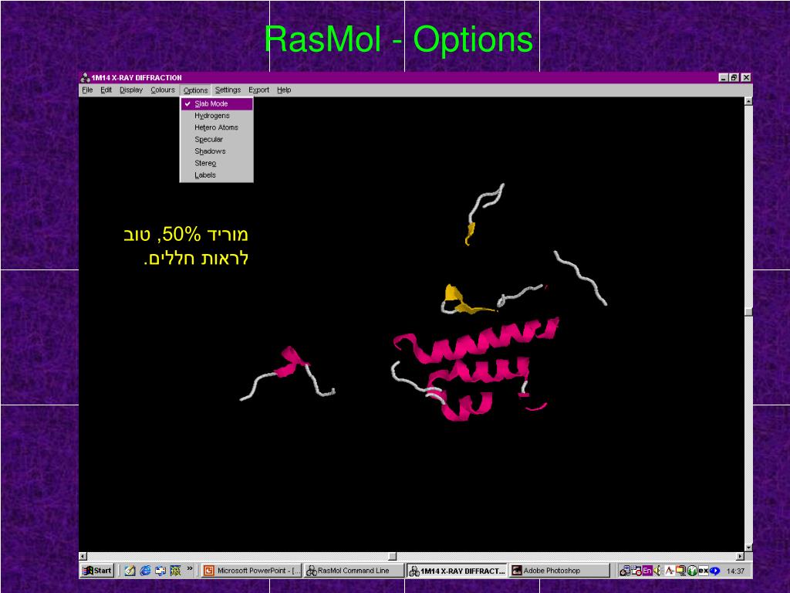Click the vertical scrollbar thumb
The width and height of the screenshot is (790, 593).
[x=748, y=312]
